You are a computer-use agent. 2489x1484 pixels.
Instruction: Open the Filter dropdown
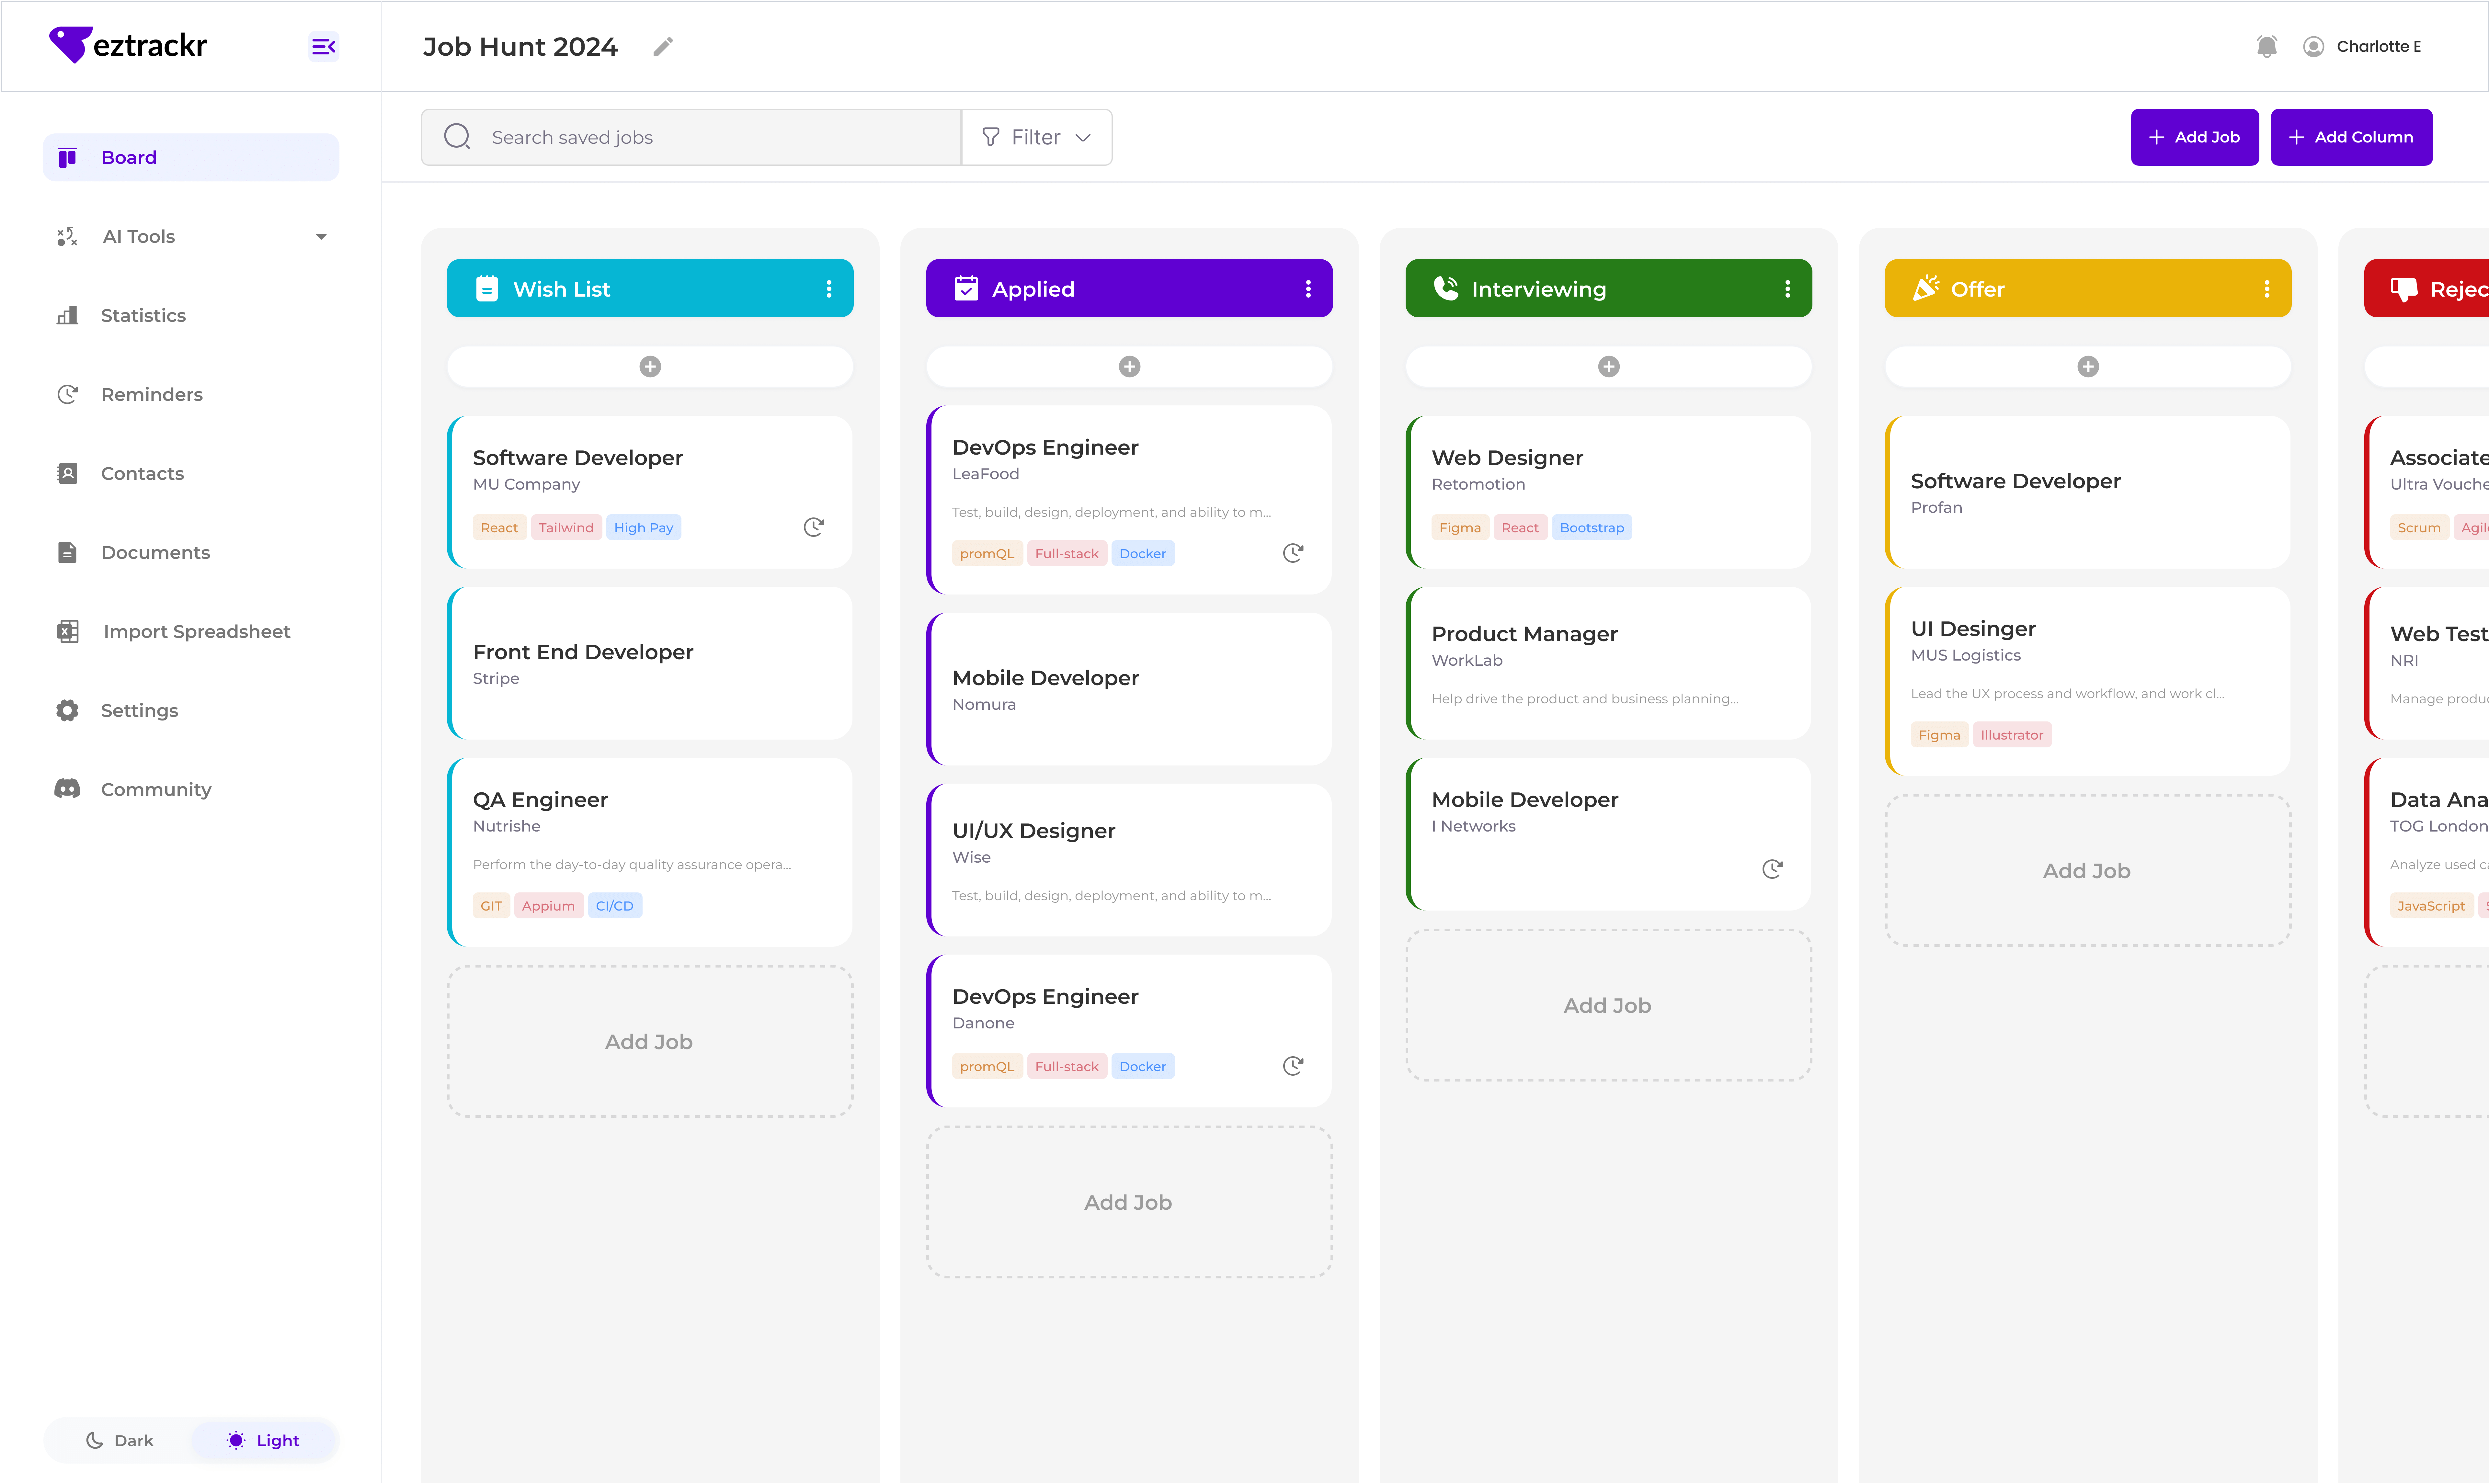tap(1036, 137)
